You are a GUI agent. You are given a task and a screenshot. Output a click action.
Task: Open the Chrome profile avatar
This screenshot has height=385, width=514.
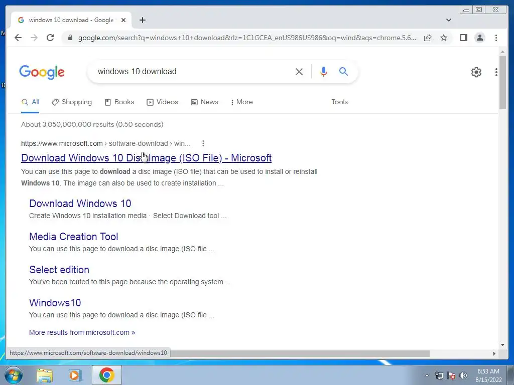(479, 38)
